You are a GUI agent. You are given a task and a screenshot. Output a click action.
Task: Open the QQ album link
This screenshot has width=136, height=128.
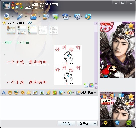[x=30, y=23]
